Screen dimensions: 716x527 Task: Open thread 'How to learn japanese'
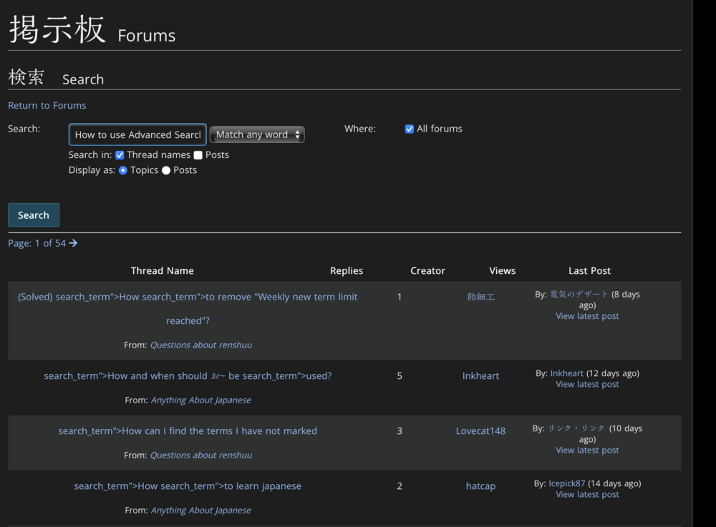(x=188, y=486)
